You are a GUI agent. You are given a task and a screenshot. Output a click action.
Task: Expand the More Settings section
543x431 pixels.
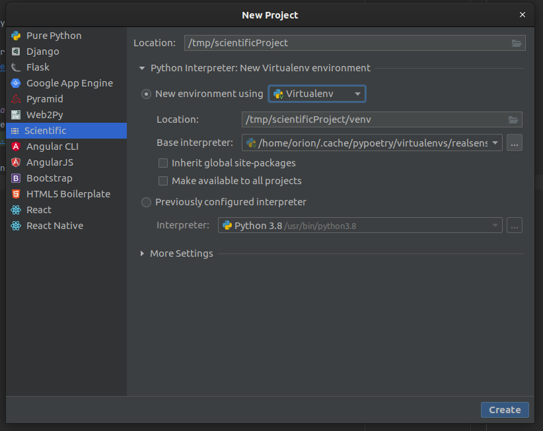(142, 253)
